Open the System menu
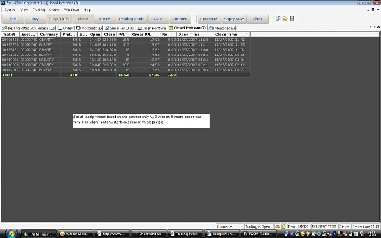Viewport: 381px width, 238px height. [10, 10]
